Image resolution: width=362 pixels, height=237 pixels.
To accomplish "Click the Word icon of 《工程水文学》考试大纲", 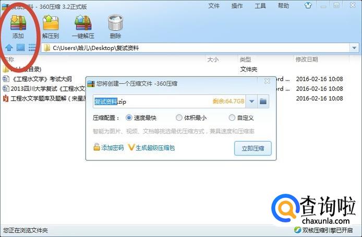I will [6, 79].
